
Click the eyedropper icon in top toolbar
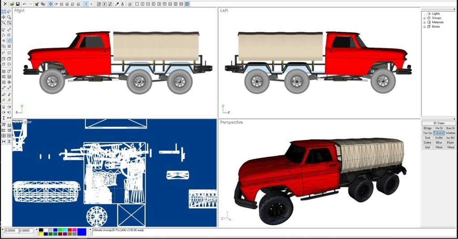[117, 4]
